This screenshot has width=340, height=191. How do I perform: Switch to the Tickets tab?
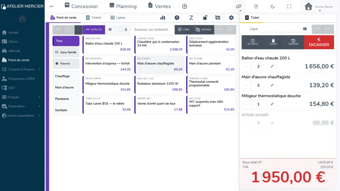coord(93,18)
